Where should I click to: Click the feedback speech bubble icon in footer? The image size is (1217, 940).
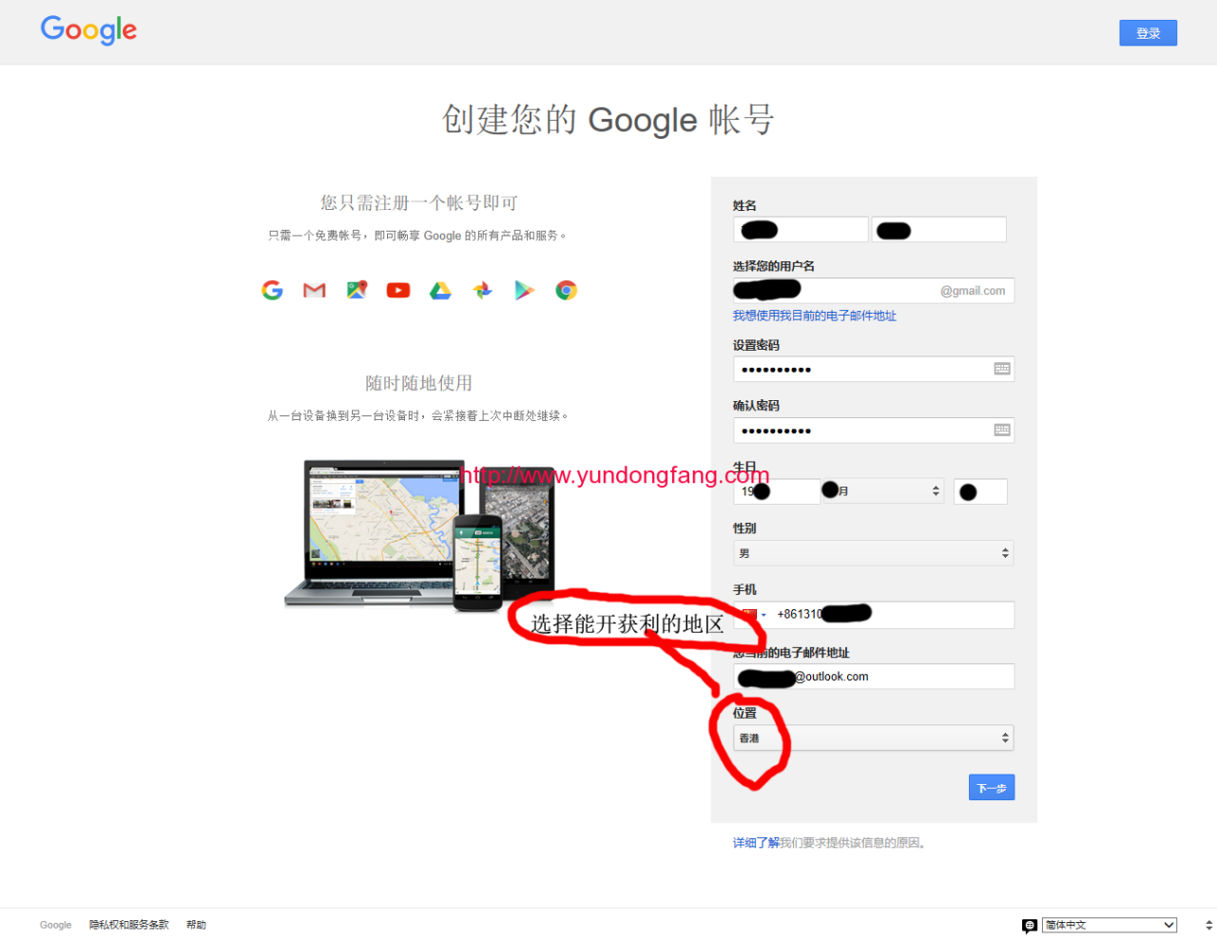pos(1030,926)
